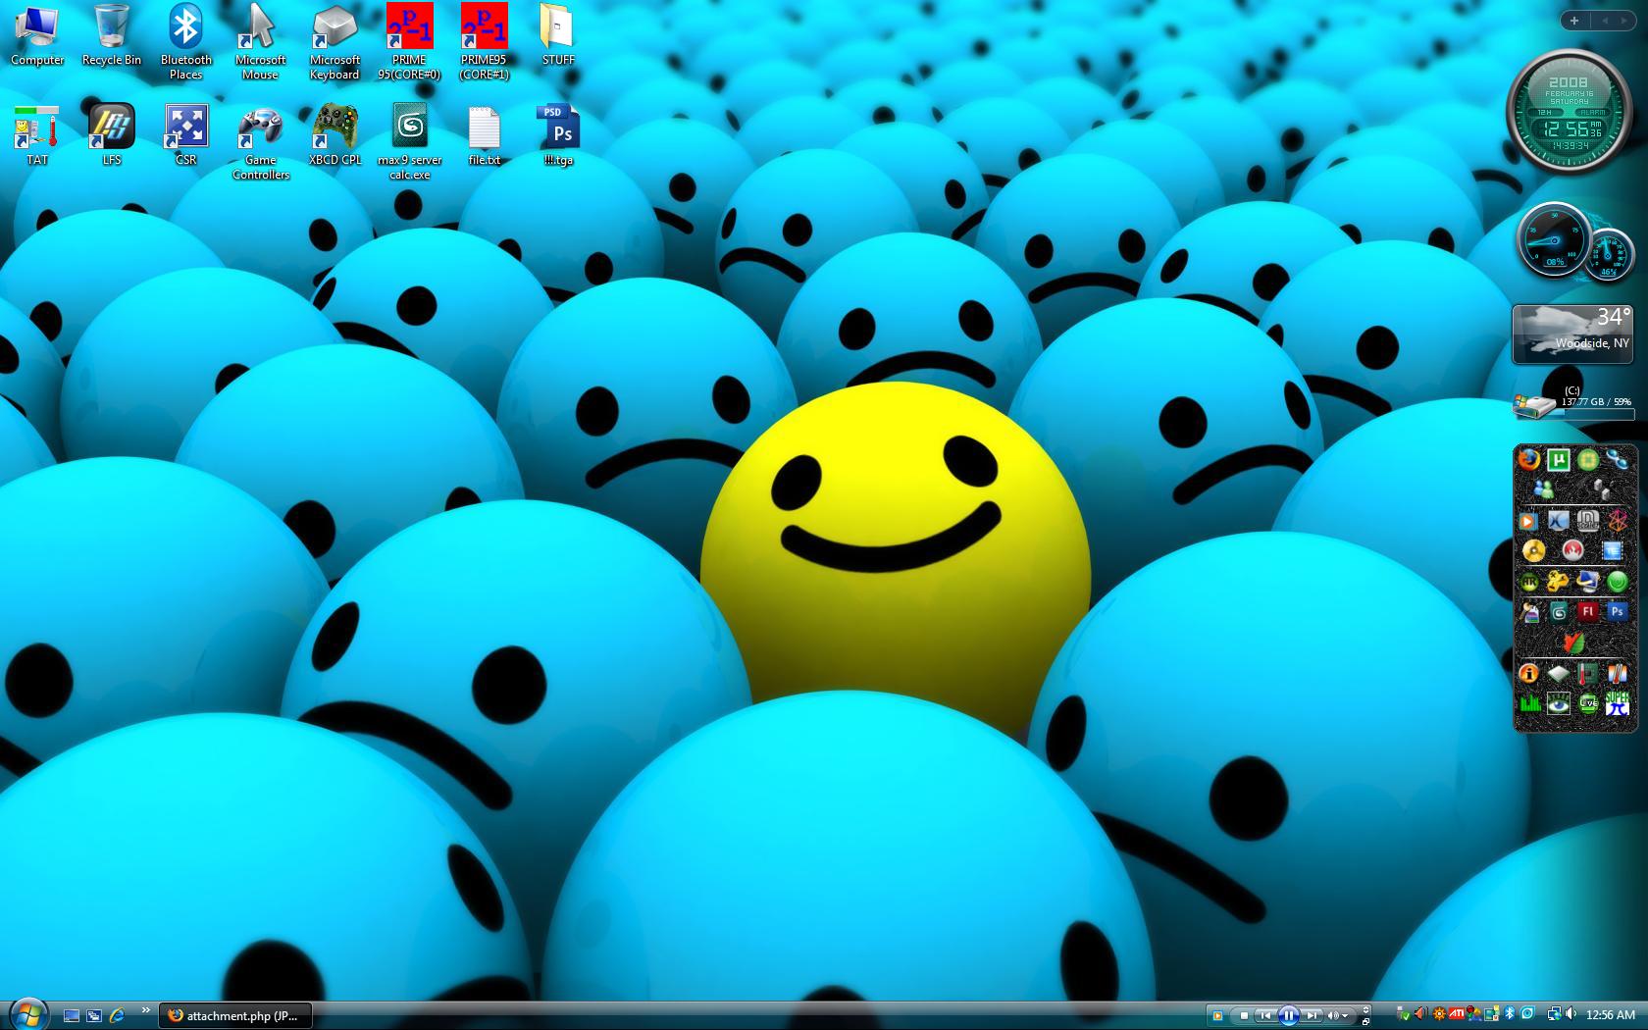This screenshot has height=1030, width=1648.
Task: Skip to next track in taskbar player
Action: pyautogui.click(x=1312, y=1015)
